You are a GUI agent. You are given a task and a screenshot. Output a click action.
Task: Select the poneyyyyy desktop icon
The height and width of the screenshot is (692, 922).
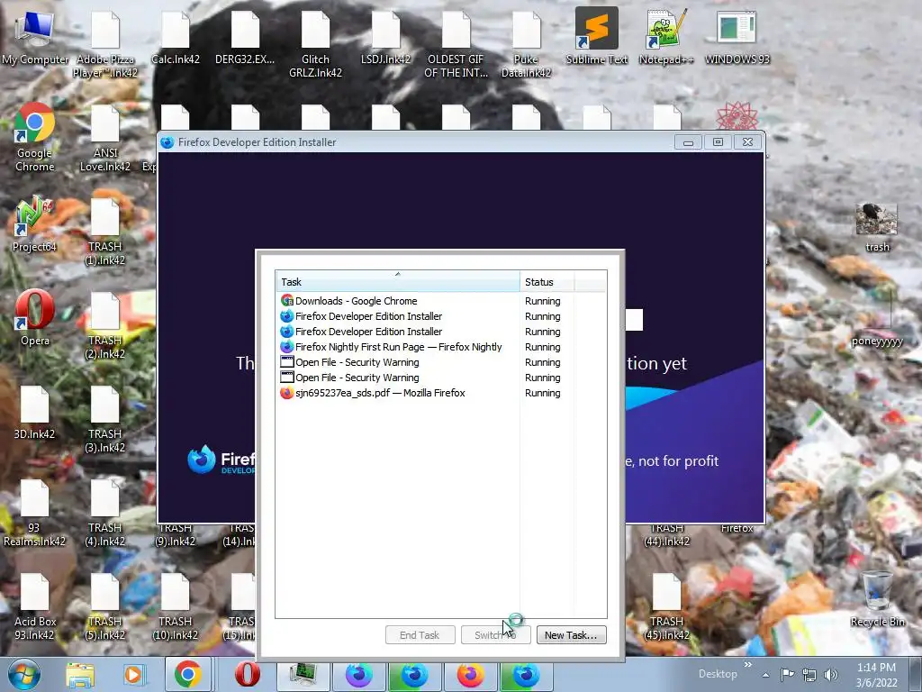pos(877,318)
